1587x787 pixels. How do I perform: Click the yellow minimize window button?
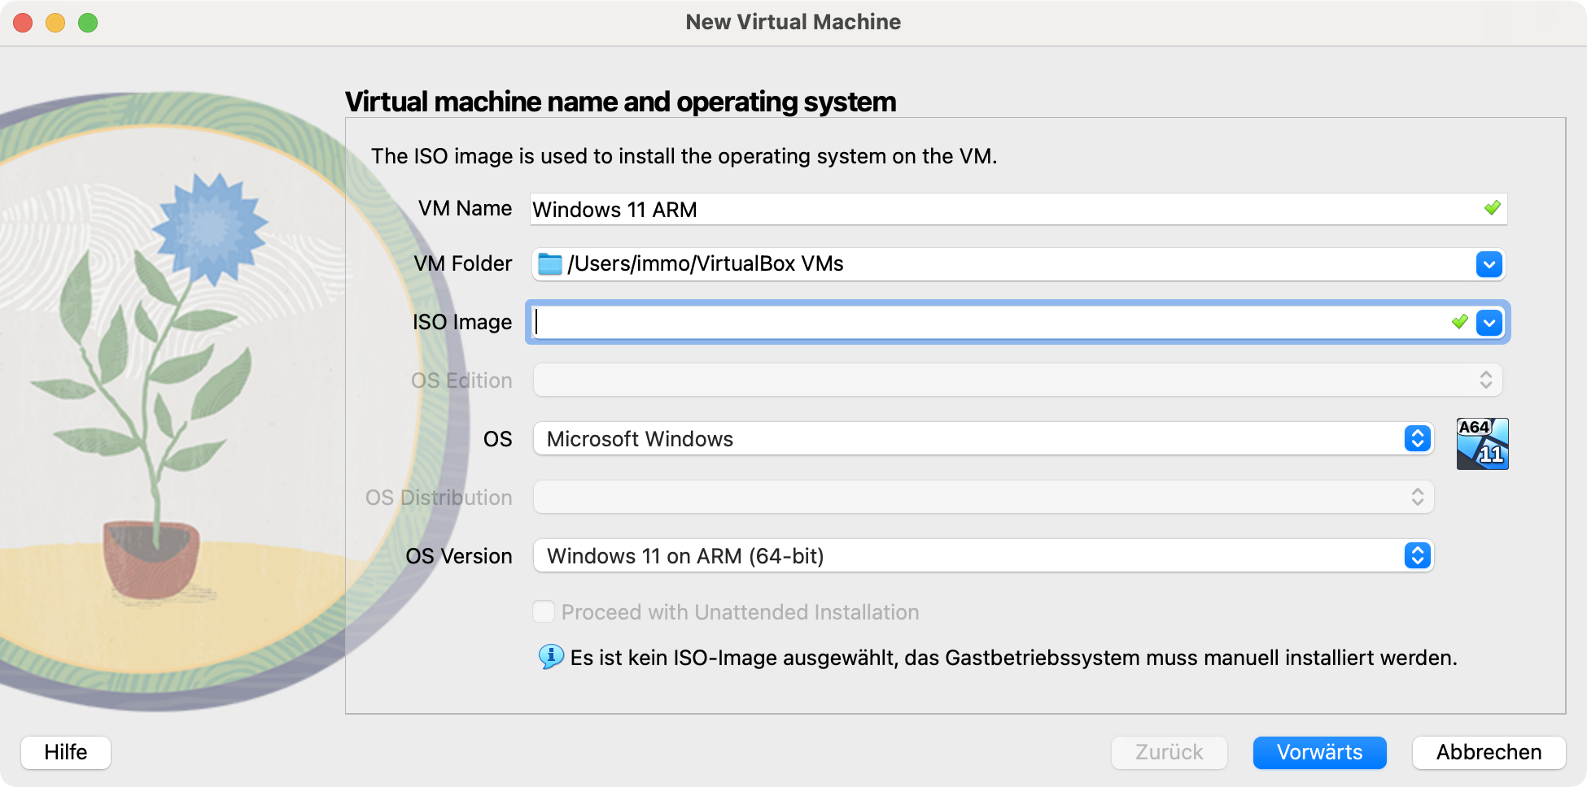(55, 23)
